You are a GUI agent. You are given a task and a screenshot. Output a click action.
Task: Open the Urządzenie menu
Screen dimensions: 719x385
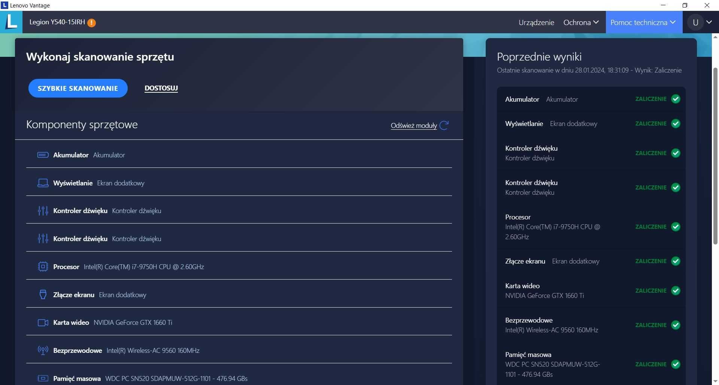[x=536, y=22]
